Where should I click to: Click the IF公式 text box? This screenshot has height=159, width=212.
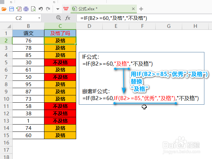[141, 78]
